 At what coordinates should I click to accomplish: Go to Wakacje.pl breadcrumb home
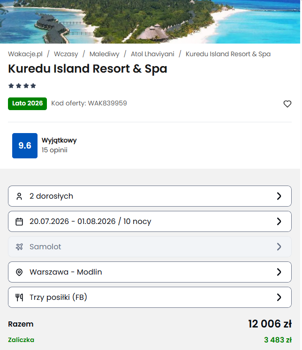coord(25,54)
